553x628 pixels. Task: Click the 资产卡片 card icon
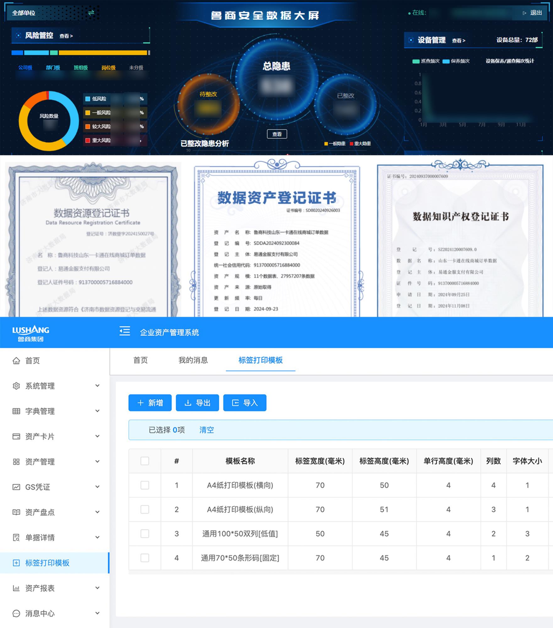(16, 436)
